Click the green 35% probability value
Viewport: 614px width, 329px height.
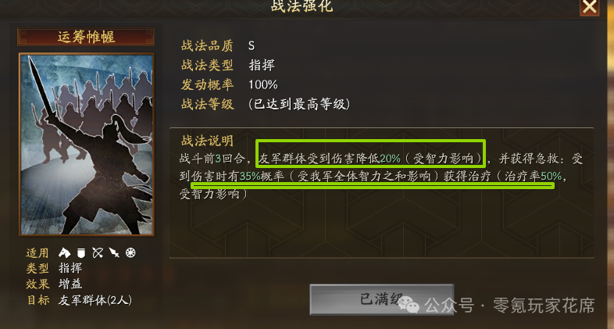pyautogui.click(x=250, y=177)
